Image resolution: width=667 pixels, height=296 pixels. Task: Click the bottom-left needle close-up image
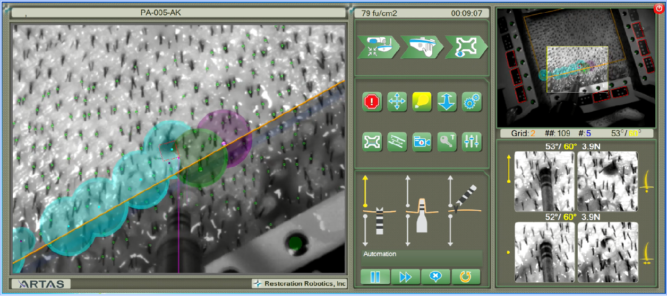pyautogui.click(x=544, y=252)
